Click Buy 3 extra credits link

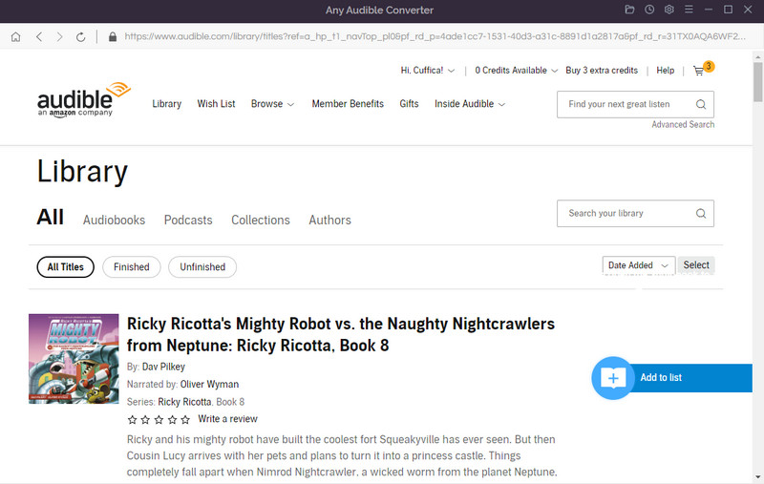click(x=602, y=71)
